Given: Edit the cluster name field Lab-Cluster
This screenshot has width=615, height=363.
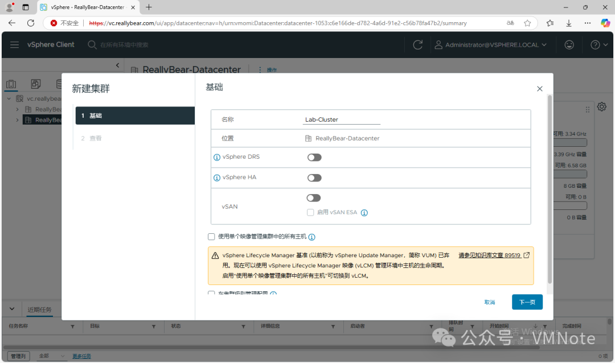Looking at the screenshot, I should (x=341, y=119).
